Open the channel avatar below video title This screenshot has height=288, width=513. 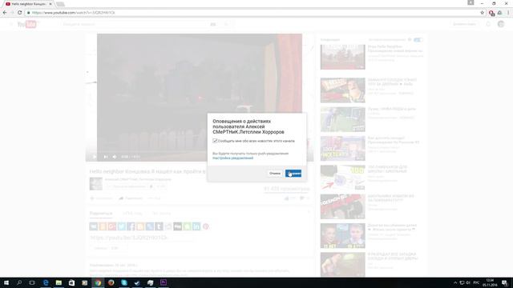coord(96,183)
